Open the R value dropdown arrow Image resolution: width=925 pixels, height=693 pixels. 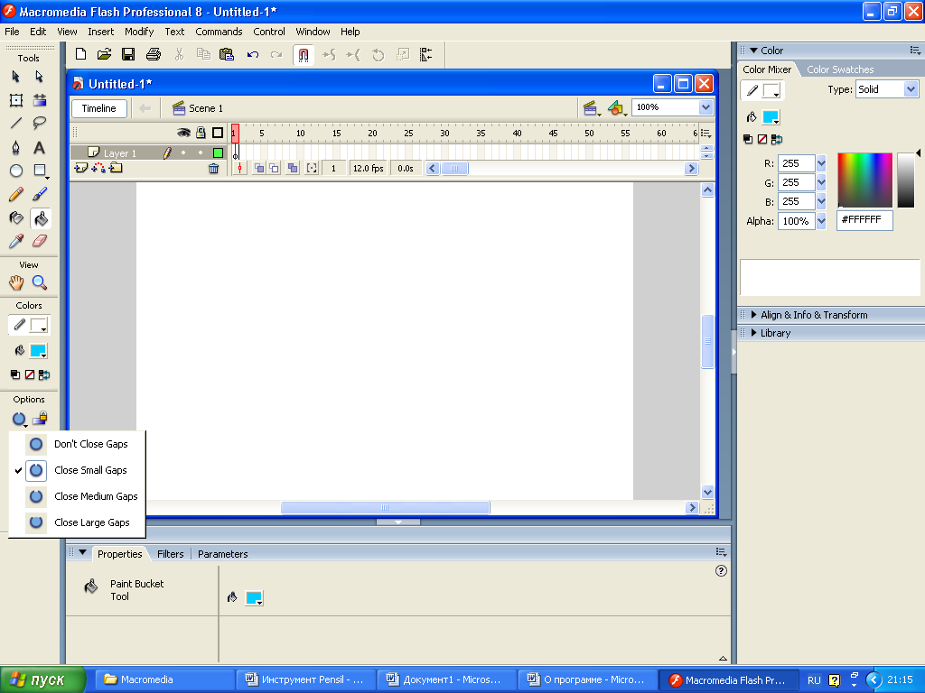pyautogui.click(x=821, y=163)
